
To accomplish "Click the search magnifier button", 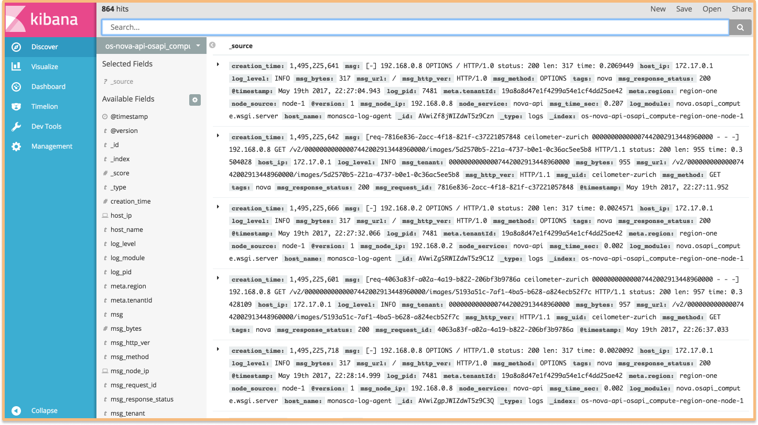I will (740, 27).
